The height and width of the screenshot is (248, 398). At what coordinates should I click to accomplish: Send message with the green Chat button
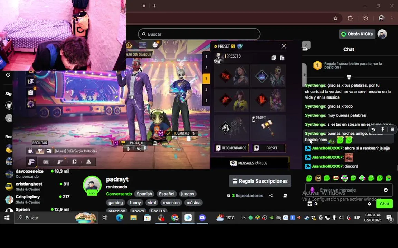tap(384, 204)
